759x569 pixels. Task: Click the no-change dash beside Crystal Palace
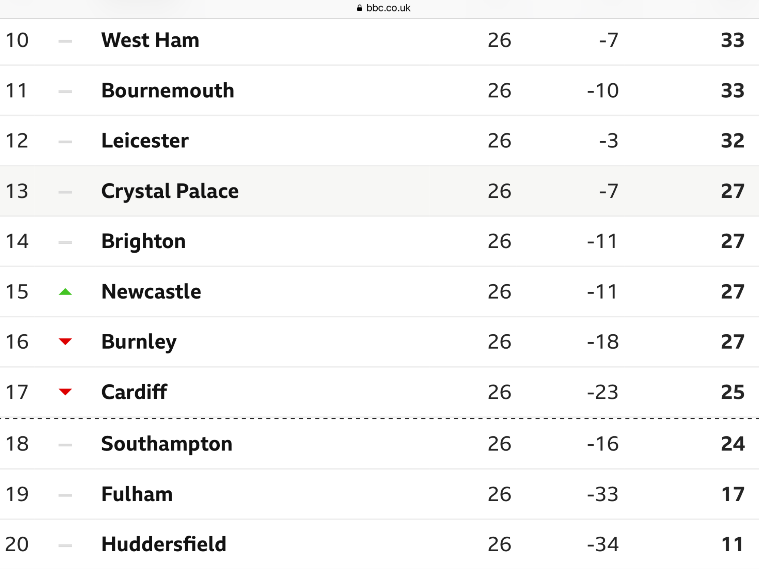(x=65, y=192)
